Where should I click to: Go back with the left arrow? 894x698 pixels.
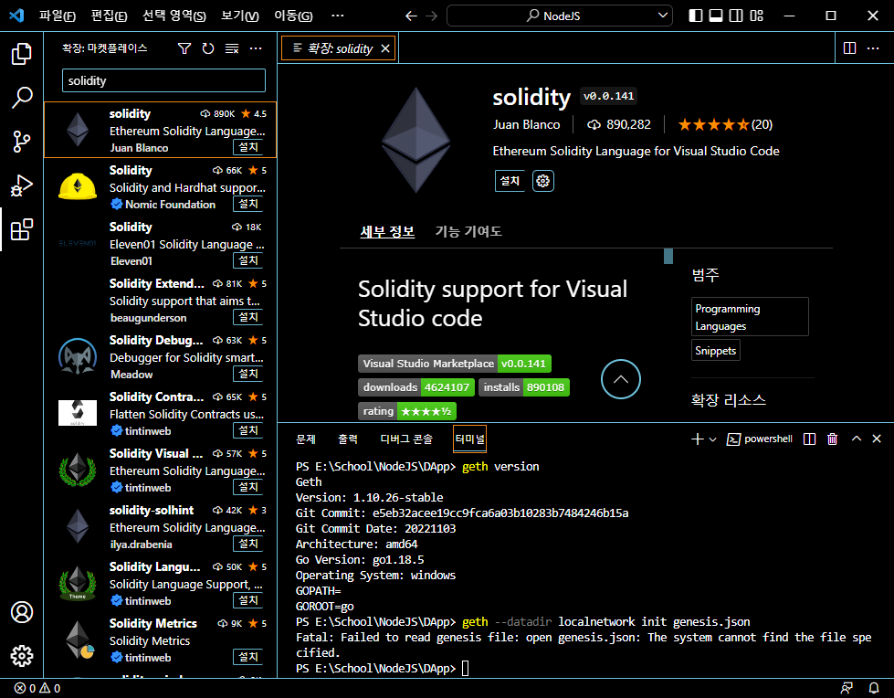(x=411, y=16)
